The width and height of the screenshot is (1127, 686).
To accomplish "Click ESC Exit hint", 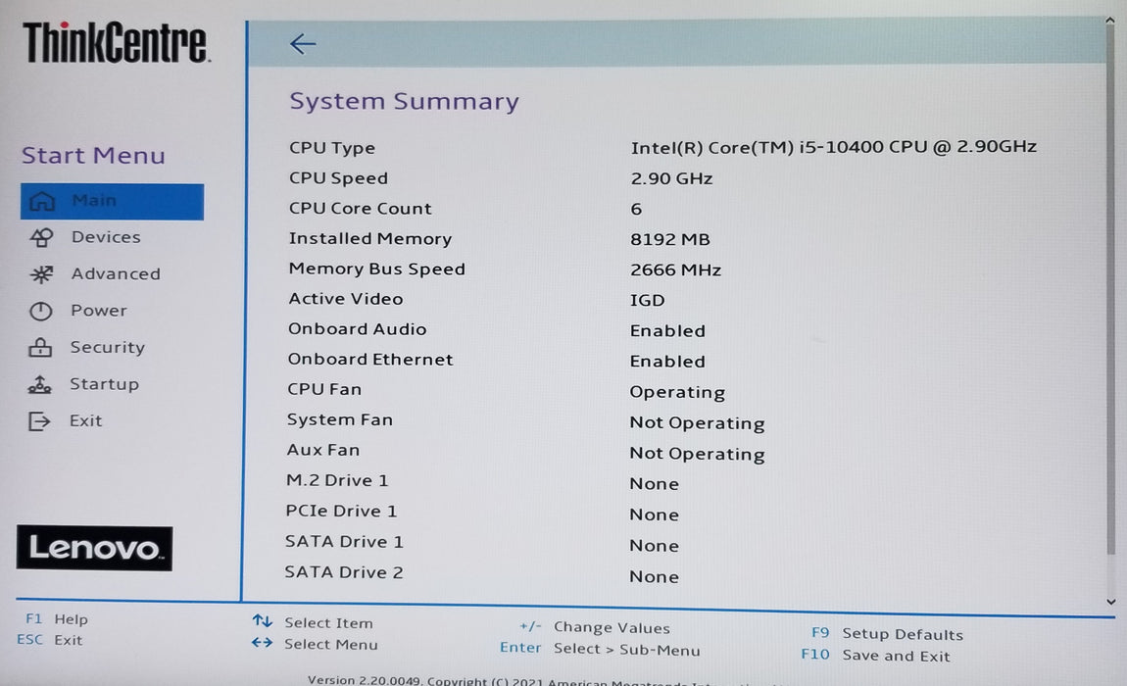I will (x=50, y=640).
